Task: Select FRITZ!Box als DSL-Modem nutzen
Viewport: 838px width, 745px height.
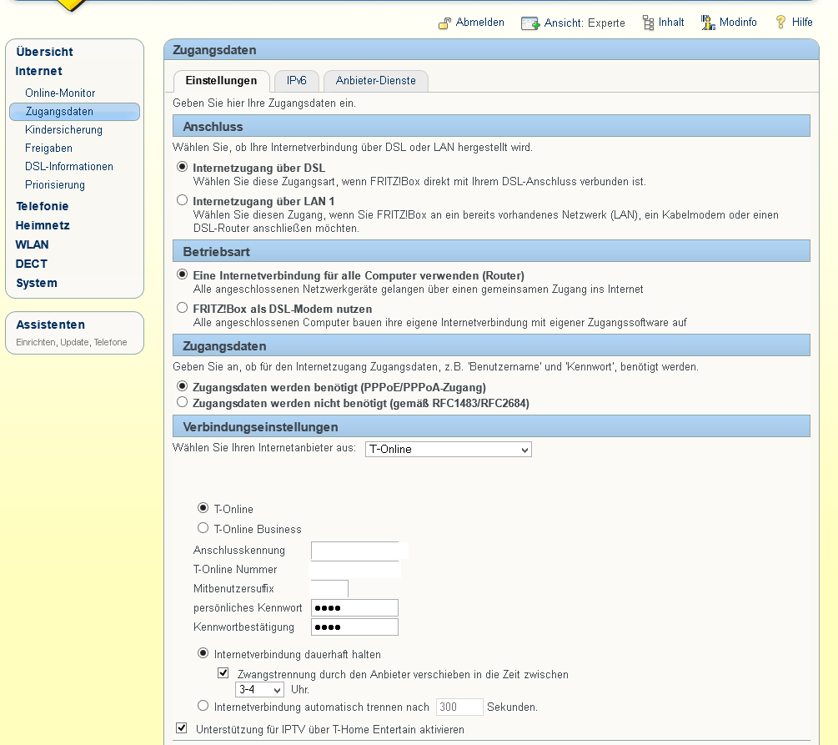Action: pos(183,308)
